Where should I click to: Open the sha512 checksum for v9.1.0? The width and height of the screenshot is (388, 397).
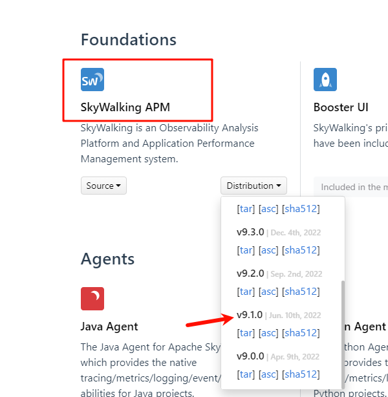pyautogui.click(x=301, y=333)
